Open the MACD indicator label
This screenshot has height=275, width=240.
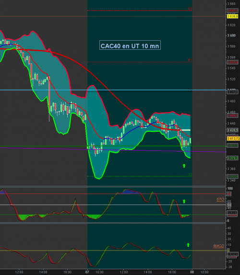(218, 246)
